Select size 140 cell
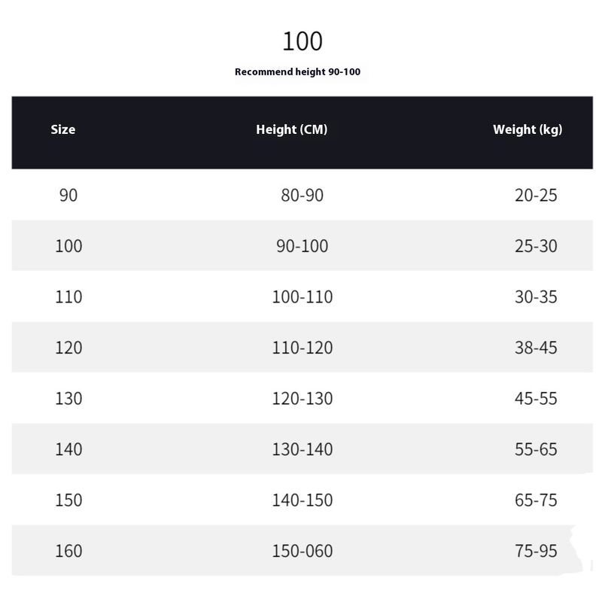602x602 pixels. coord(68,449)
